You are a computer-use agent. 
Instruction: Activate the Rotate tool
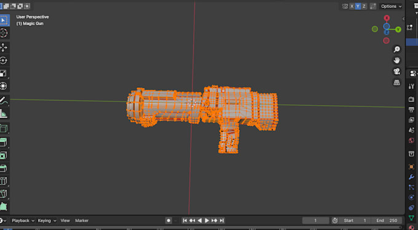(4, 60)
